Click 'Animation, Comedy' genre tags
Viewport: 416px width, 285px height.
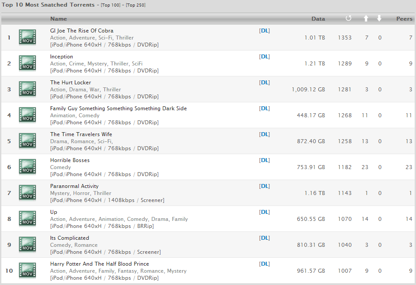tap(75, 116)
